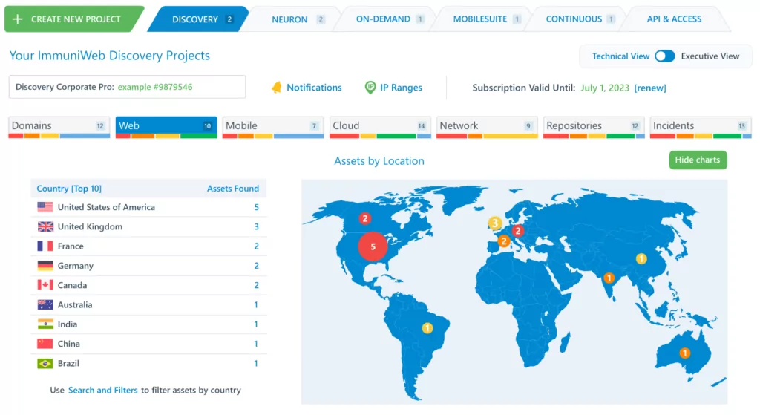
Task: Click the Australia country name
Action: click(x=75, y=304)
